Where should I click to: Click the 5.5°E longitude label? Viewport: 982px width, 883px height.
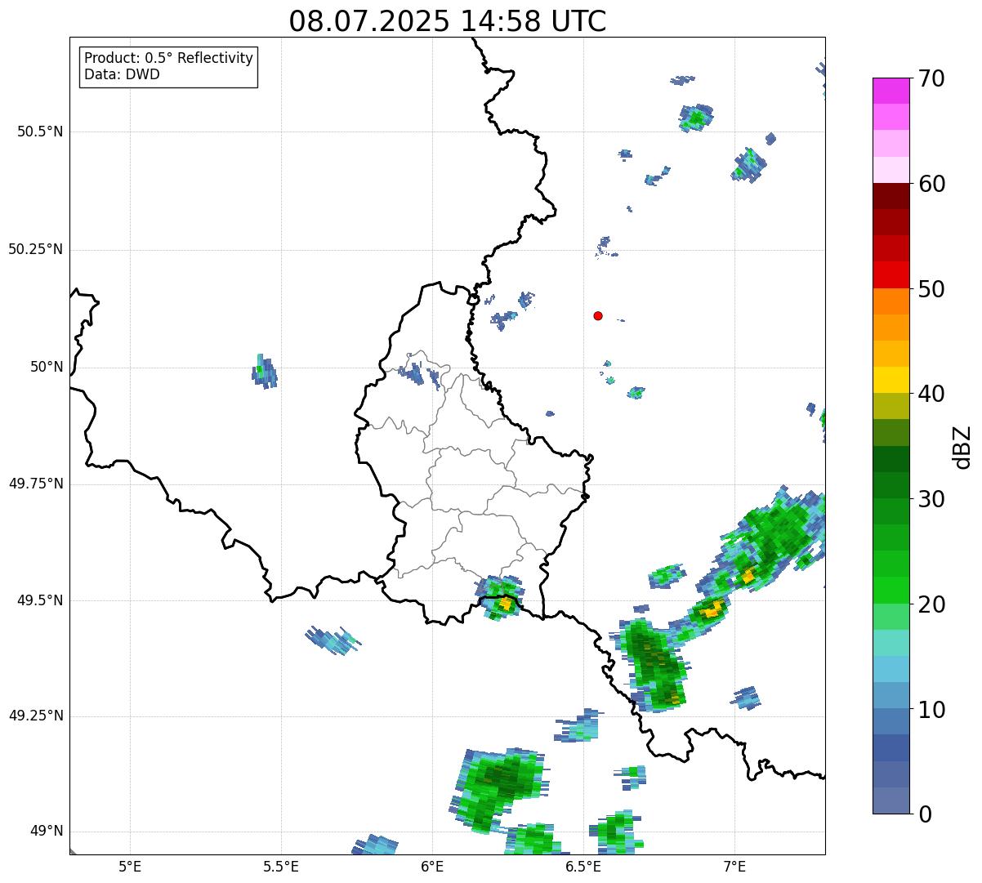click(281, 866)
